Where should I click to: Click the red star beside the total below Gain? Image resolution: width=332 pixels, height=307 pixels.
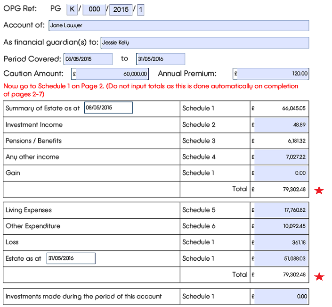319,190
